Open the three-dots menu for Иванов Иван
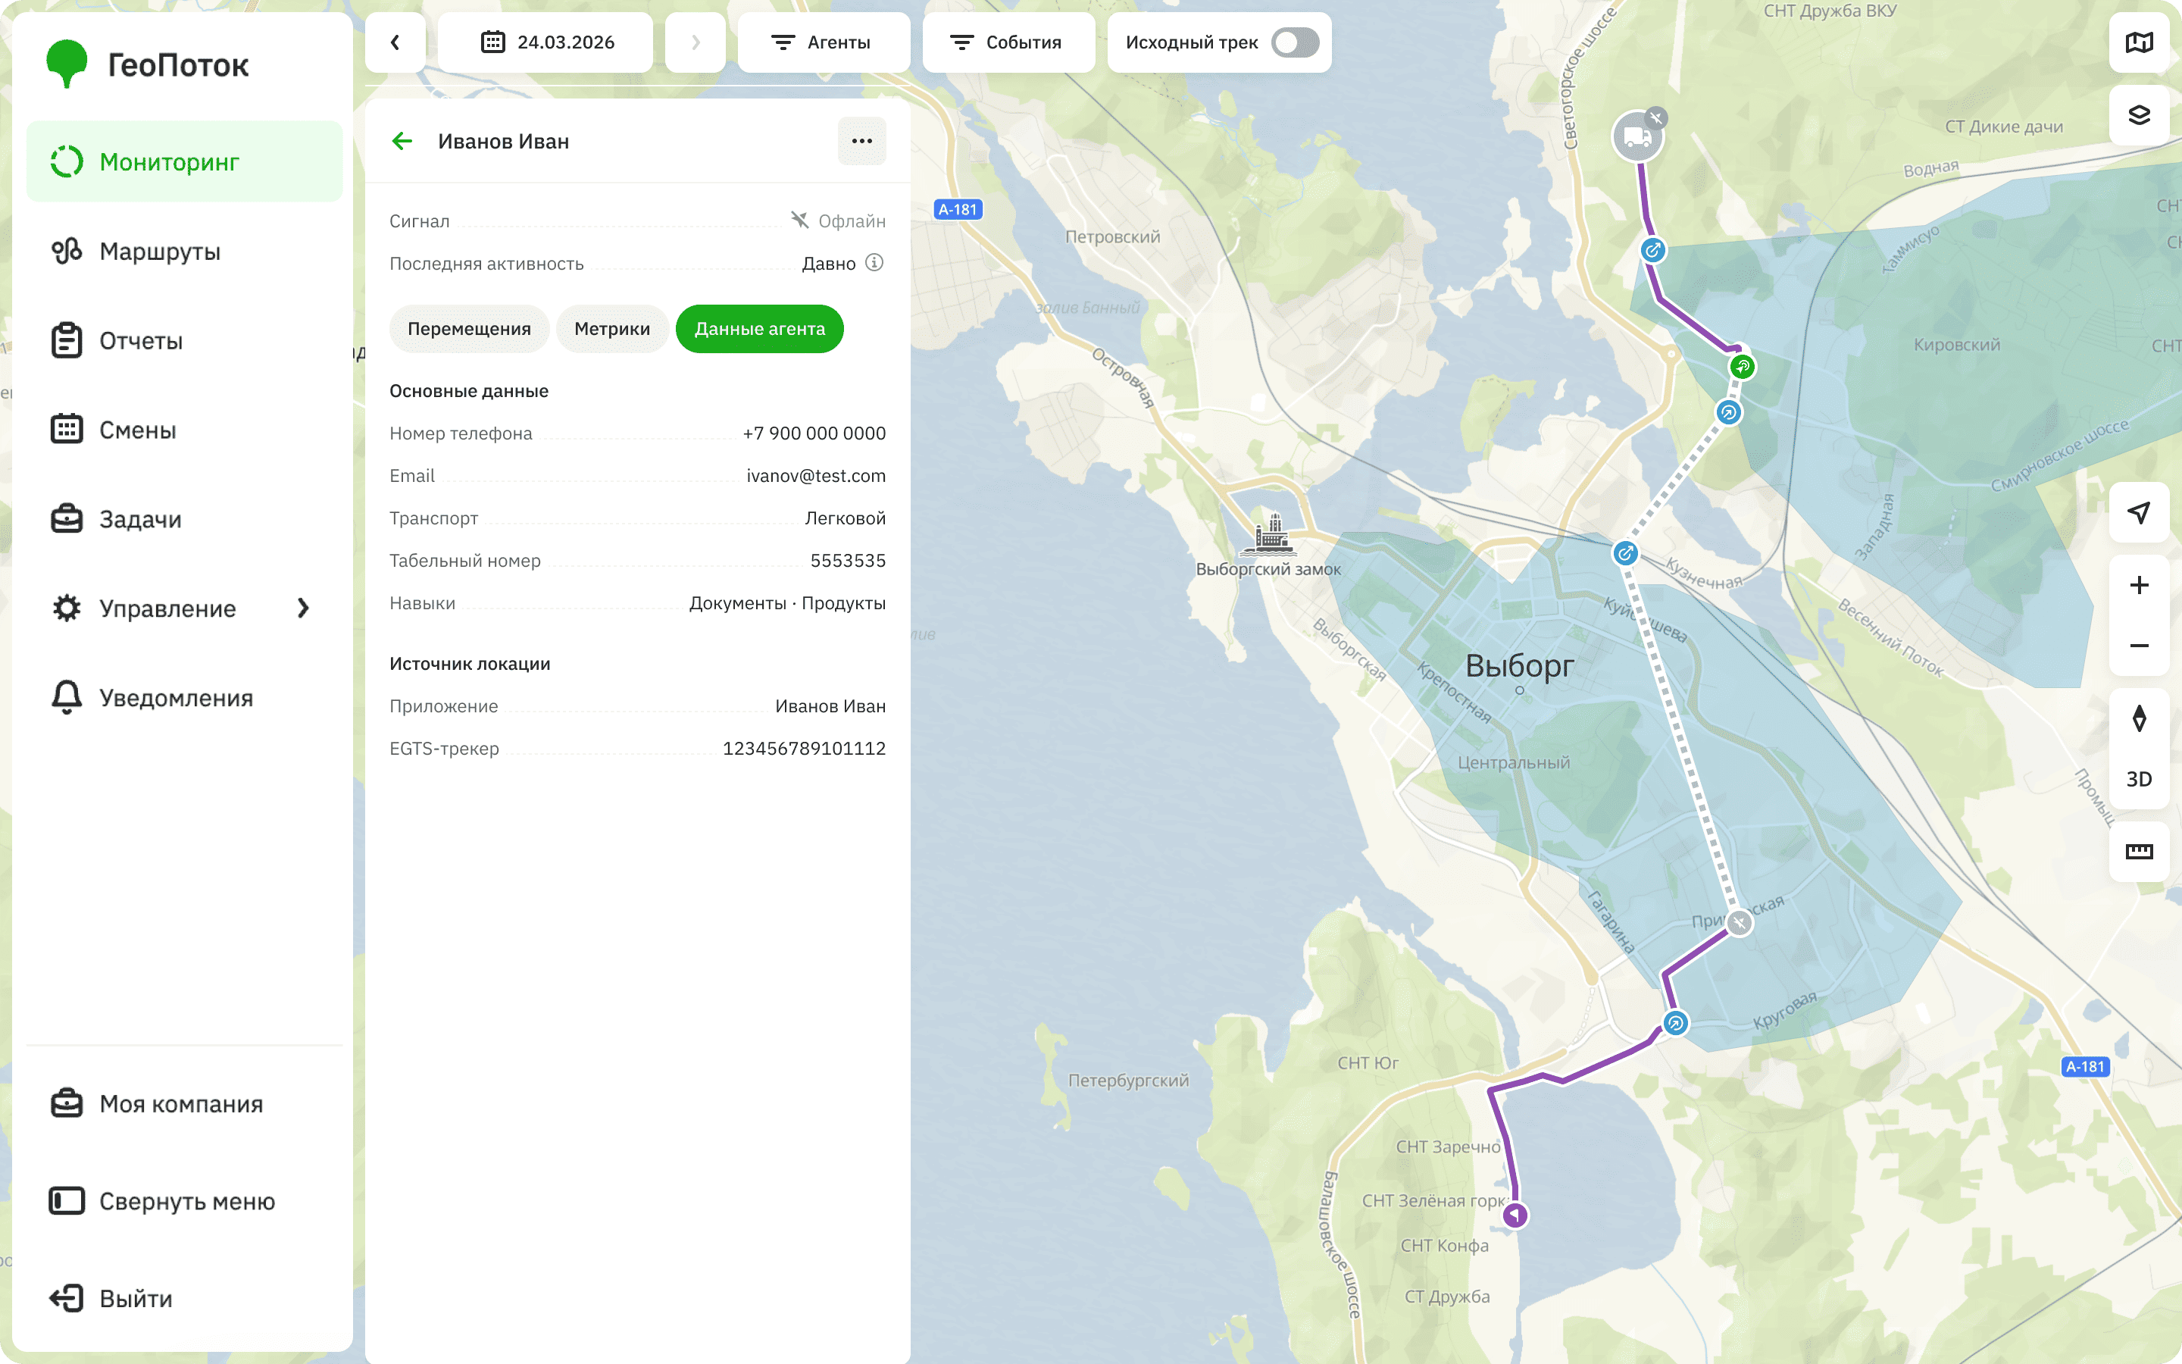This screenshot has height=1364, width=2182. [x=862, y=141]
